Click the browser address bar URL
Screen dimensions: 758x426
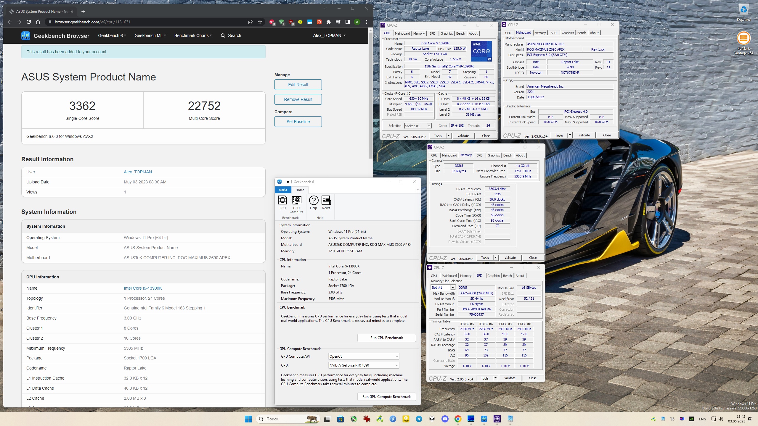coord(92,22)
